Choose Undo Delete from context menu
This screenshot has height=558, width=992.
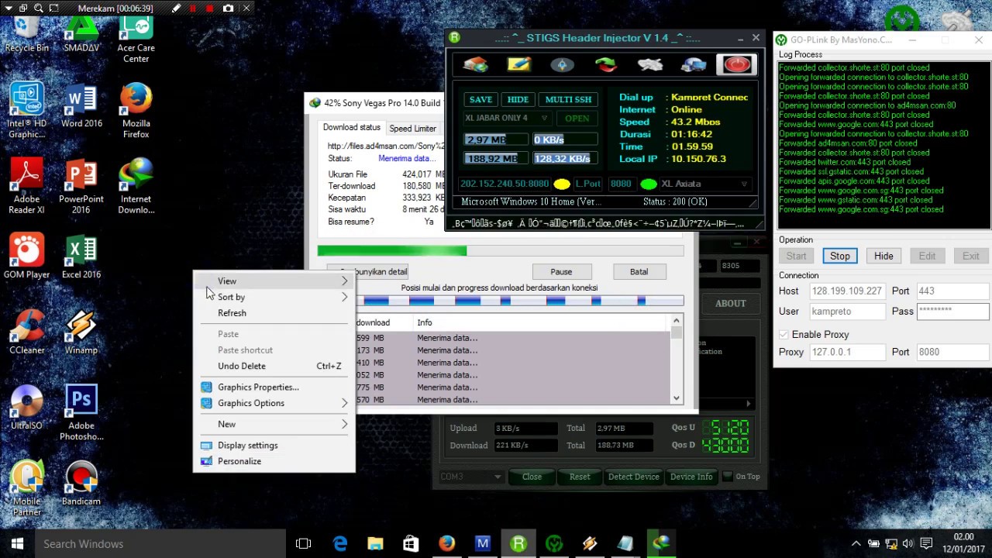point(274,366)
